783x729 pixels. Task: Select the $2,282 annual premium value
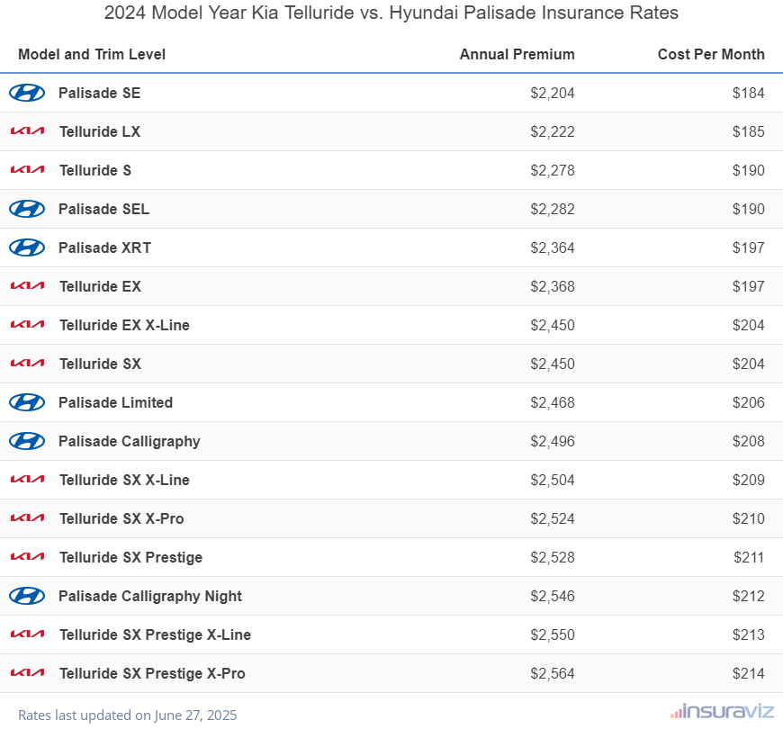pyautogui.click(x=553, y=209)
